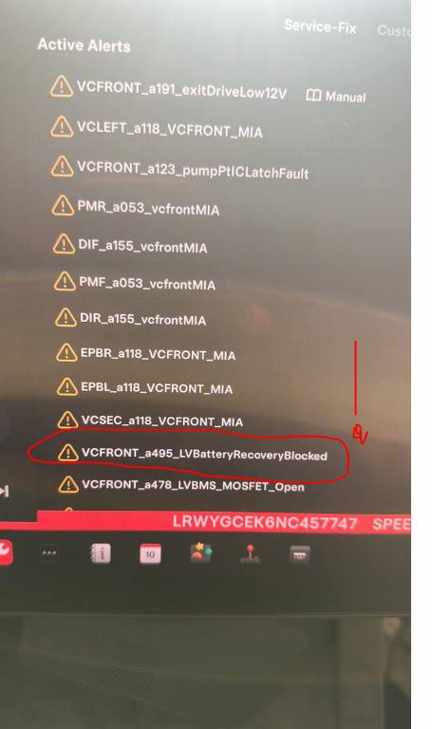Open the arcade joystick icon
The image size is (432, 729).
[250, 553]
